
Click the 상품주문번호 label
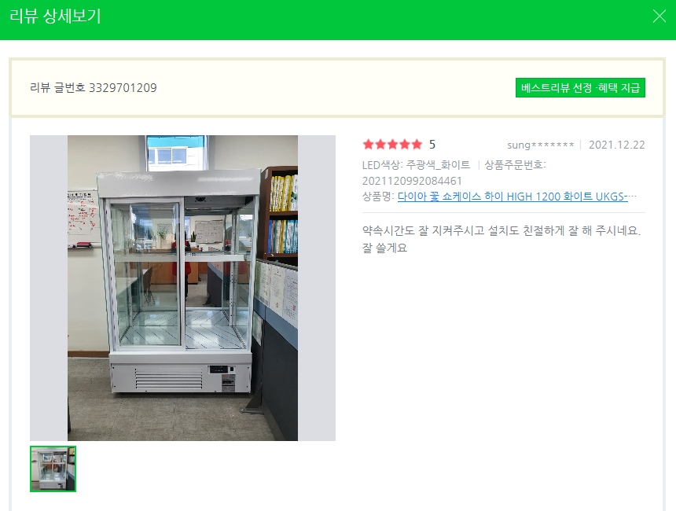[x=515, y=165]
